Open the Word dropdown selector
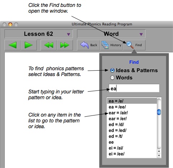 click(111, 34)
